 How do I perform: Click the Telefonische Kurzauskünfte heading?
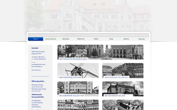37,96
